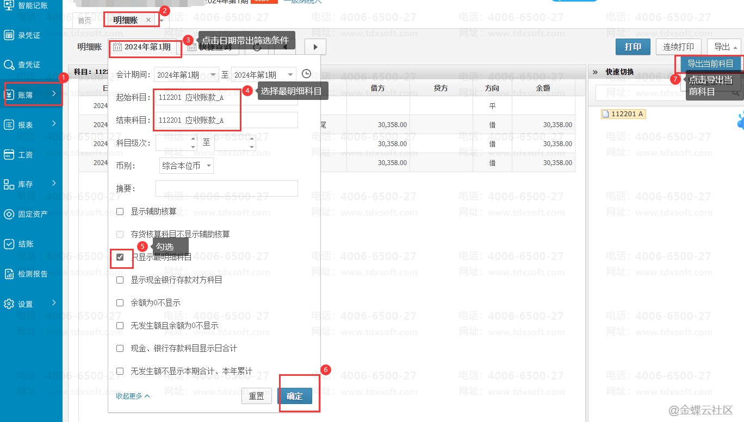Image resolution: width=744 pixels, height=422 pixels.
Task: Open the 币别 综合本位币 dropdown
Action: (x=187, y=166)
